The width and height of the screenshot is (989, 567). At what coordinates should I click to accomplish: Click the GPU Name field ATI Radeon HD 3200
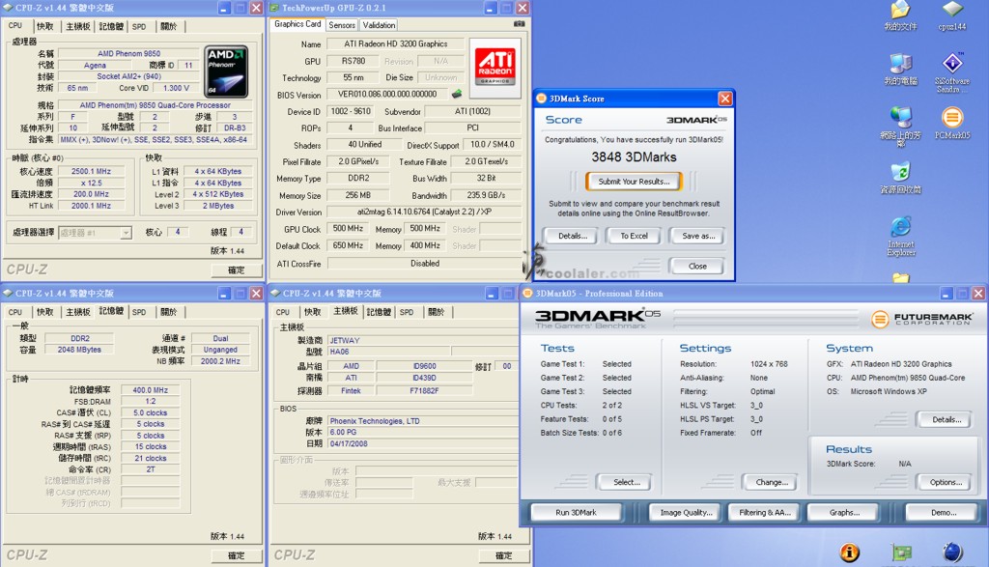(x=396, y=44)
